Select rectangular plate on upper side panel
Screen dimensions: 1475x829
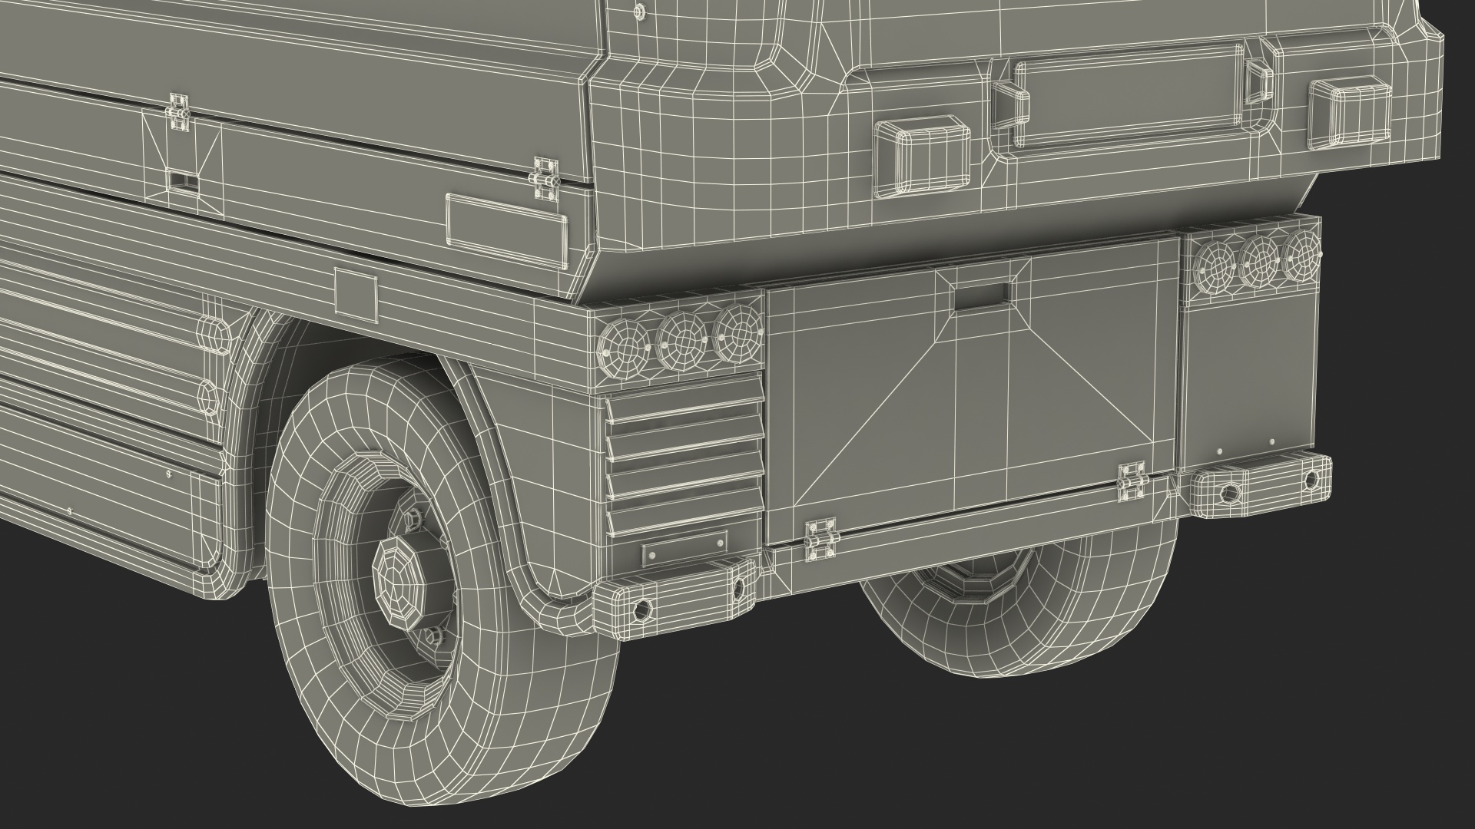pyautogui.click(x=506, y=230)
